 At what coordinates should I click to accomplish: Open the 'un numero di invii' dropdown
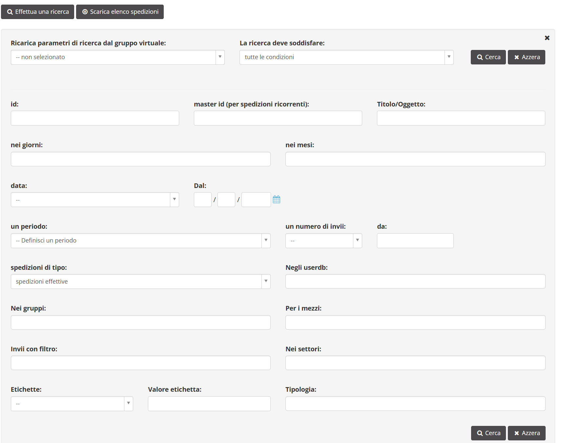[x=324, y=241]
